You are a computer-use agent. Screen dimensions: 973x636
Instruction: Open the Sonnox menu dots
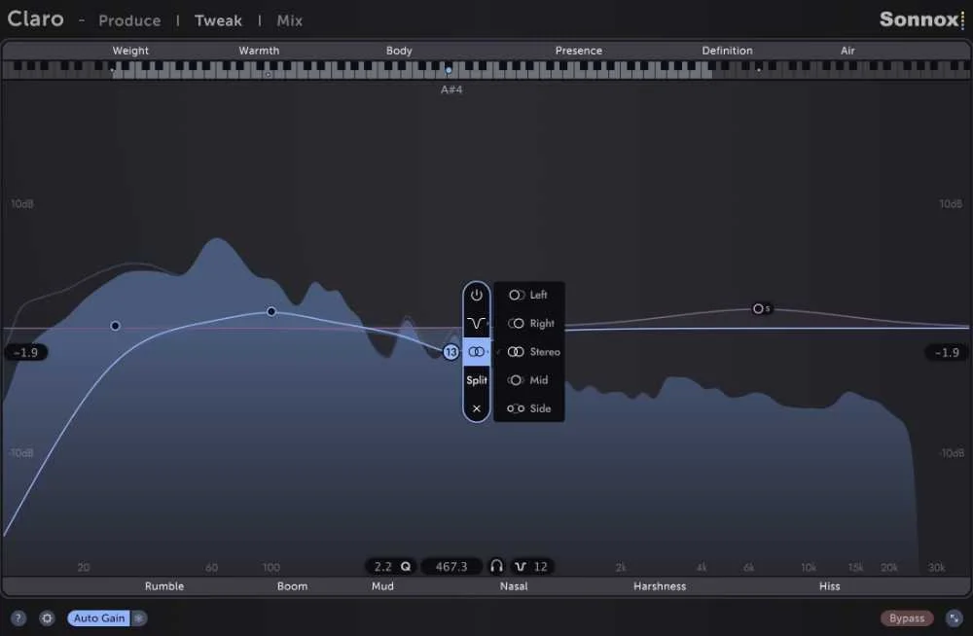(x=962, y=19)
